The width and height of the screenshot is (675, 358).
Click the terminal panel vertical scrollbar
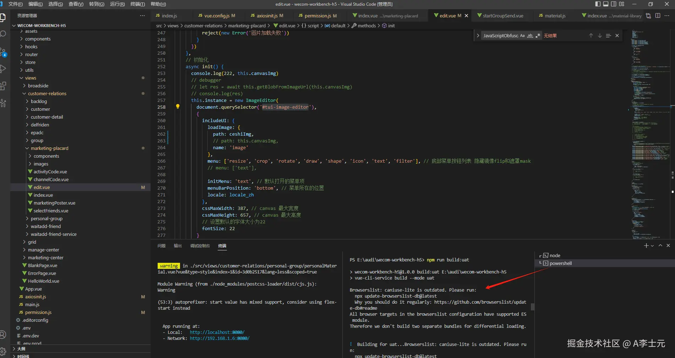[532, 307]
